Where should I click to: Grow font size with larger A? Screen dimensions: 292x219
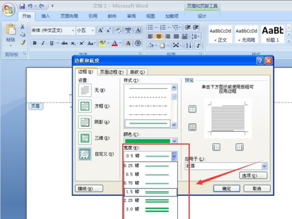101,30
